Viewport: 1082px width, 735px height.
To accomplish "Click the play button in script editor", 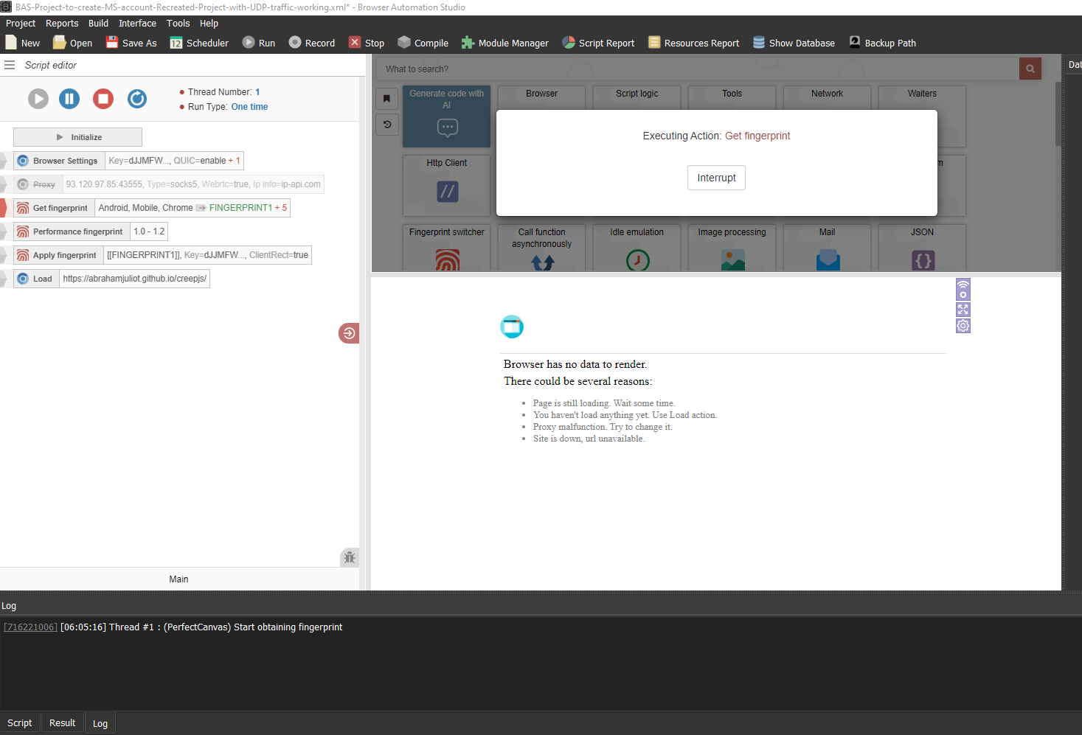I will tap(38, 99).
